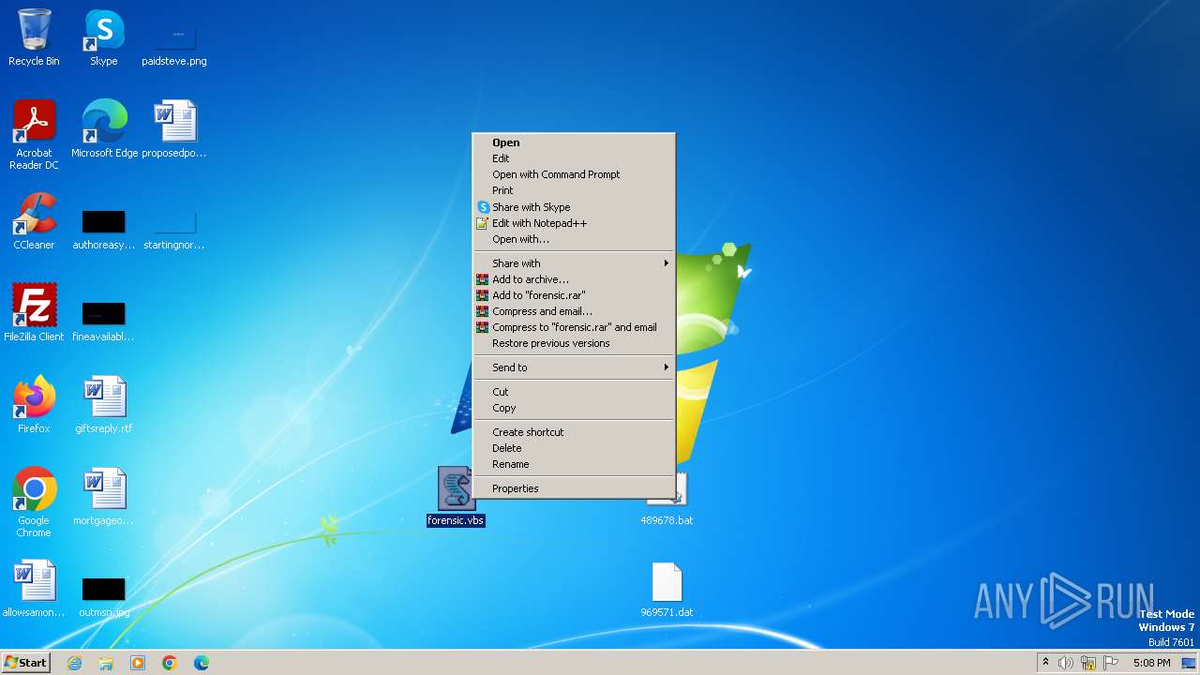
Task: Launch Chrome from the taskbar
Action: 170,663
